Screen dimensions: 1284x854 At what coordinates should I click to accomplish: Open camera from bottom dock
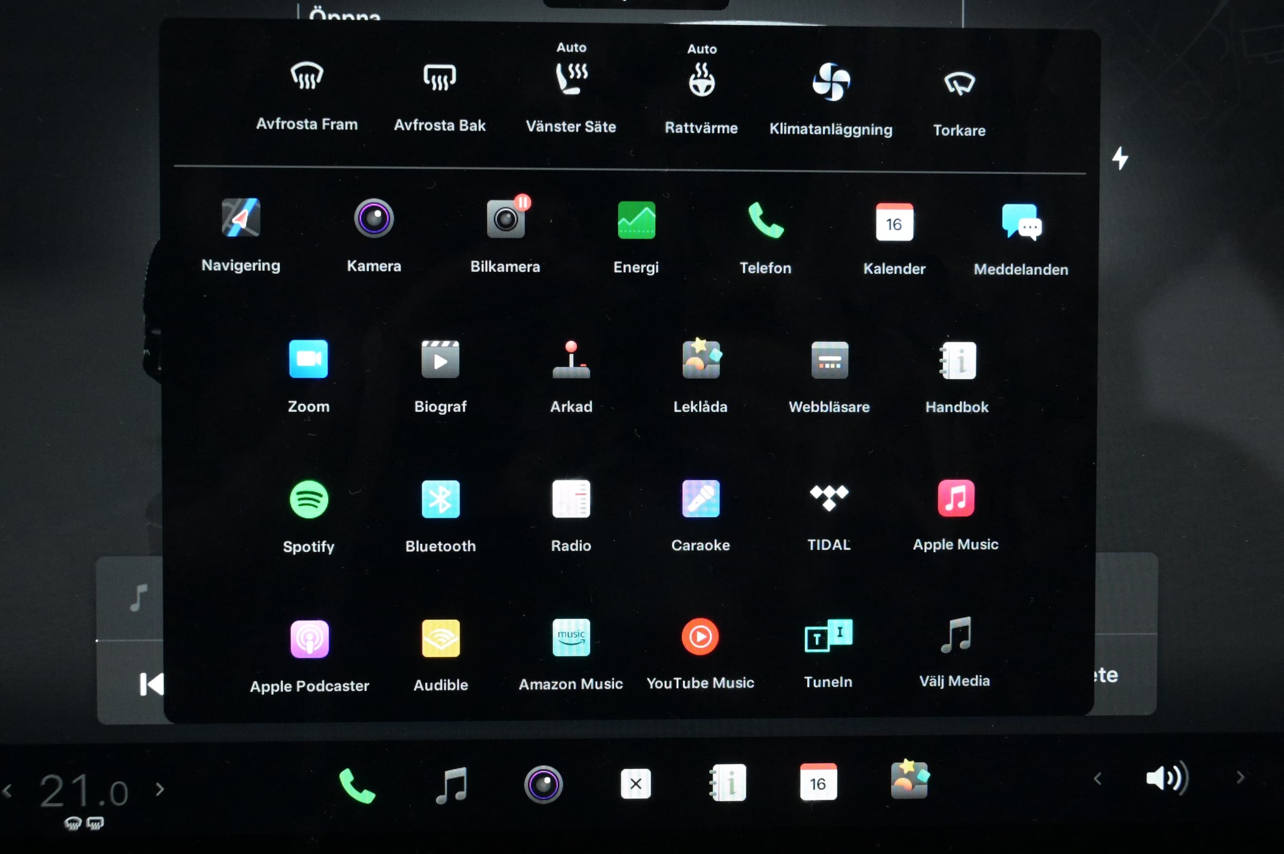[543, 784]
